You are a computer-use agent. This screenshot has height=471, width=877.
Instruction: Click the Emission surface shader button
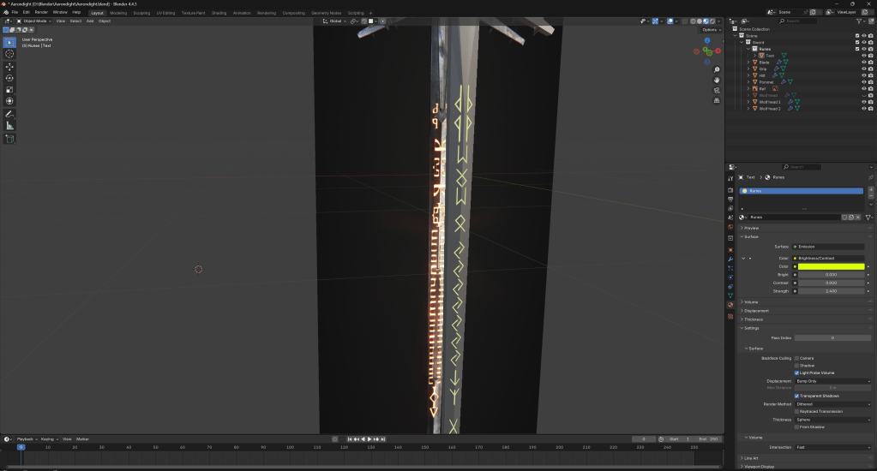[827, 247]
